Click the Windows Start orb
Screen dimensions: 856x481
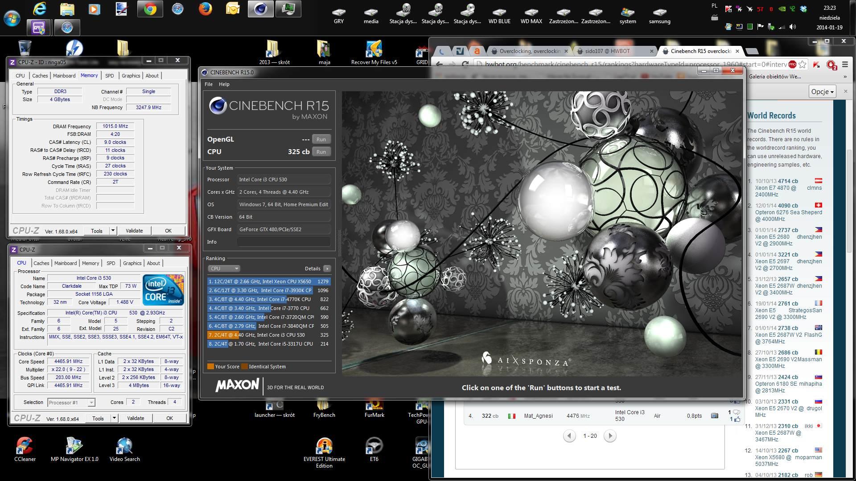12,19
